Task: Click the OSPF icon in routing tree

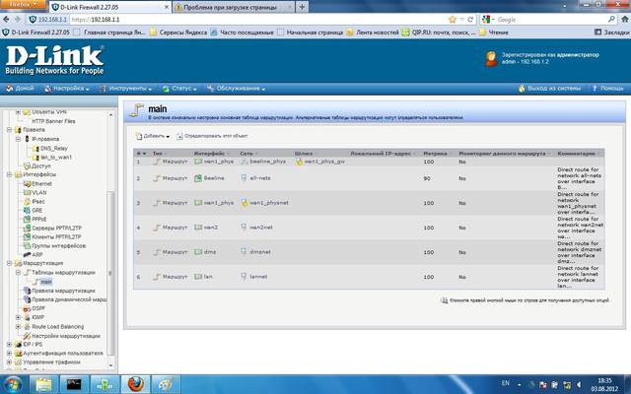Action: coord(27,308)
